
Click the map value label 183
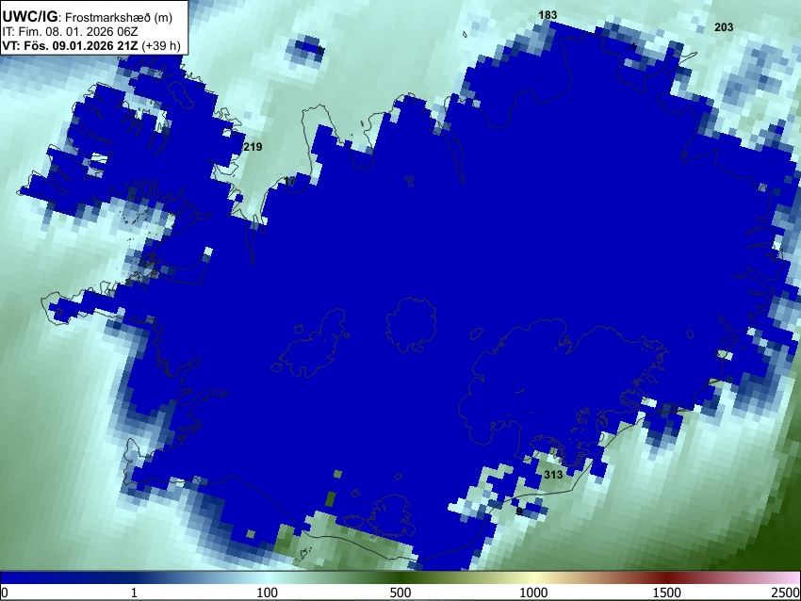(548, 15)
